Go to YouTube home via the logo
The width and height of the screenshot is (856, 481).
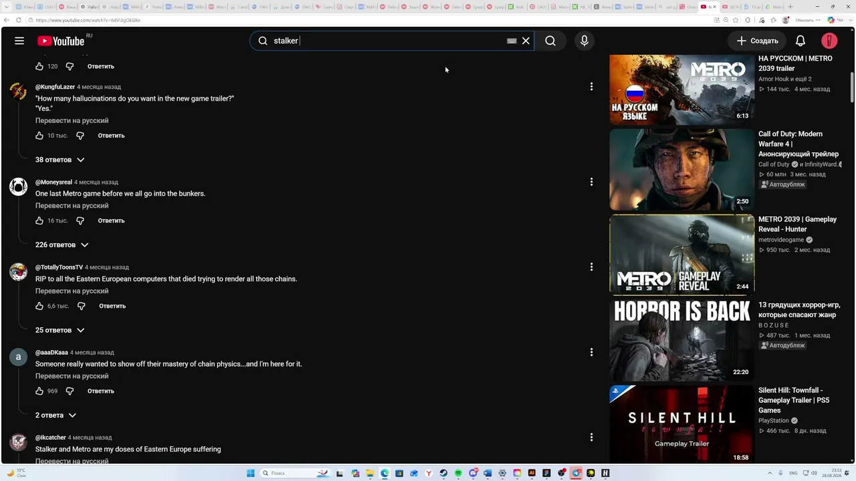[61, 41]
